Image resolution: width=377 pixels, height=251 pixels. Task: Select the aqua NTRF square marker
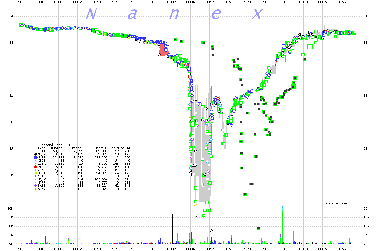(36, 182)
